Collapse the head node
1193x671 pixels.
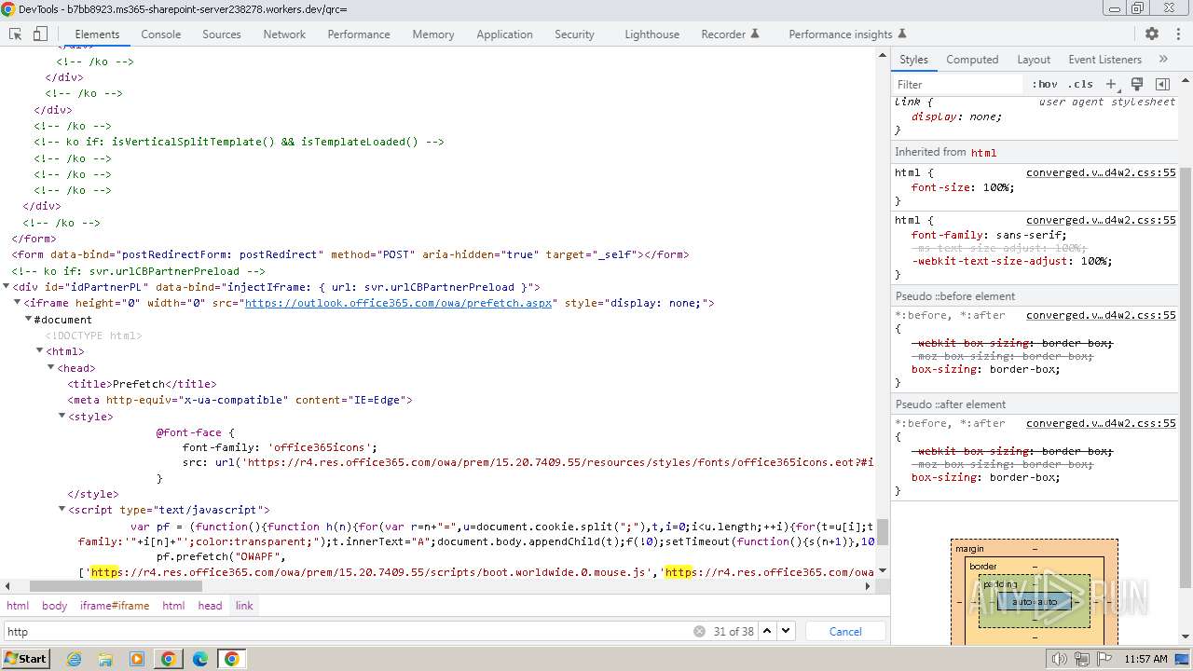(x=51, y=368)
